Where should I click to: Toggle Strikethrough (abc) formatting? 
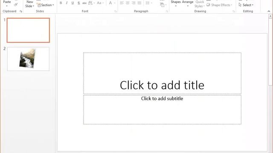point(84,3)
